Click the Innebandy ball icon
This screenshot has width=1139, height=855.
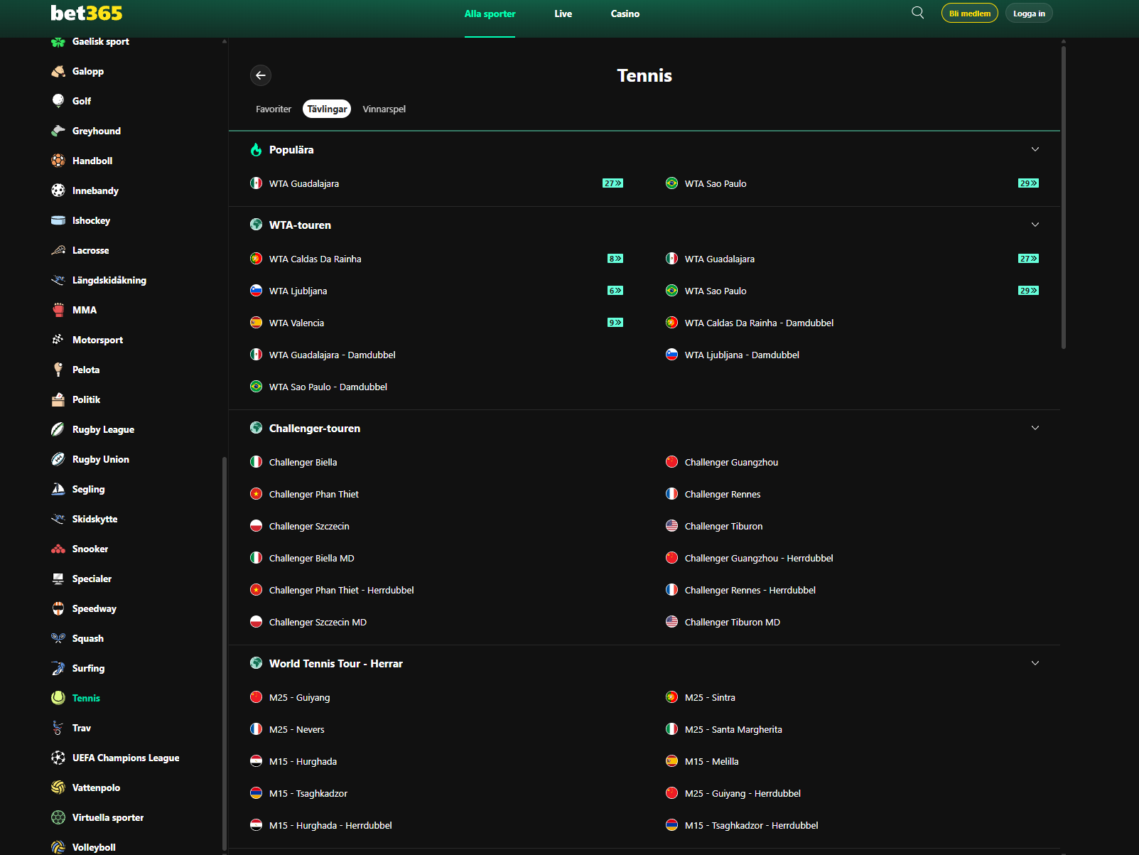click(58, 190)
